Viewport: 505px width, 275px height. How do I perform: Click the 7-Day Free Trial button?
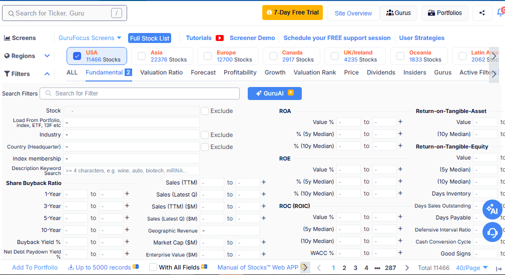coord(292,12)
